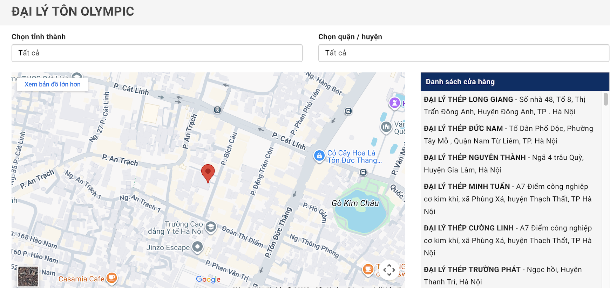Viewport: 610px width, 288px height.
Task: Select ĐẠI LÝ THÉP NGUYỄN THÀNH store entry
Action: tap(508, 164)
